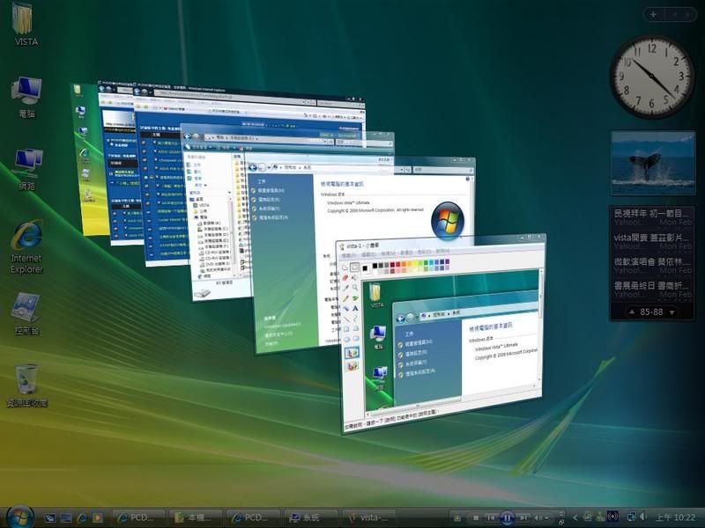Stop playback on the taskbar media toolbar
Image resolution: width=705 pixels, height=528 pixels.
pyautogui.click(x=476, y=517)
